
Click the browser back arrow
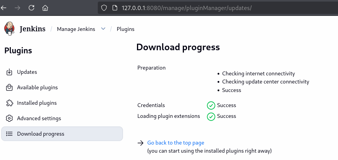pyautogui.click(x=4, y=8)
